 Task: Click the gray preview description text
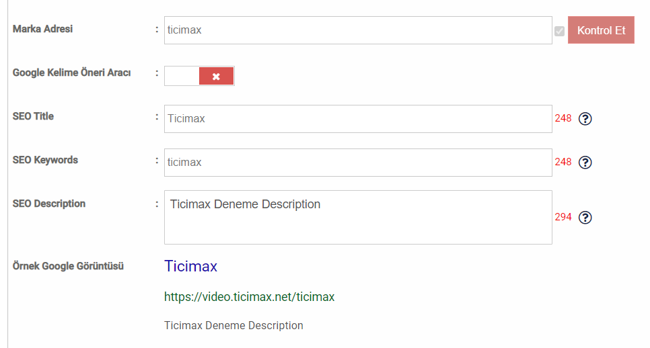pyautogui.click(x=233, y=326)
